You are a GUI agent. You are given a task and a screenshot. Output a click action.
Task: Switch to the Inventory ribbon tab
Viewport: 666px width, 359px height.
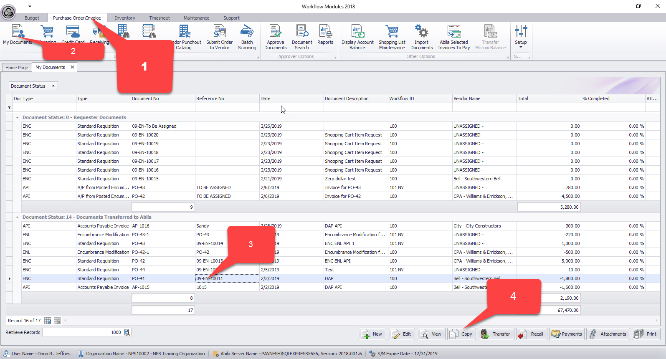pyautogui.click(x=125, y=18)
